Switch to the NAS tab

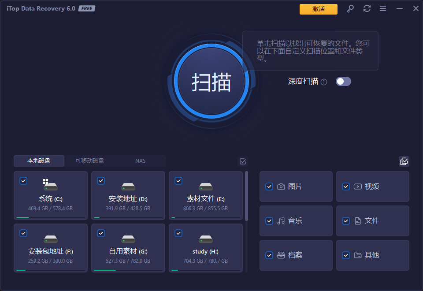pyautogui.click(x=140, y=161)
